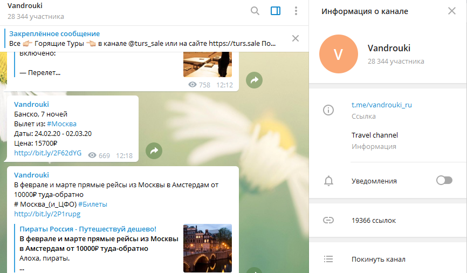Click the 12:18 message timestamp

click(x=124, y=155)
